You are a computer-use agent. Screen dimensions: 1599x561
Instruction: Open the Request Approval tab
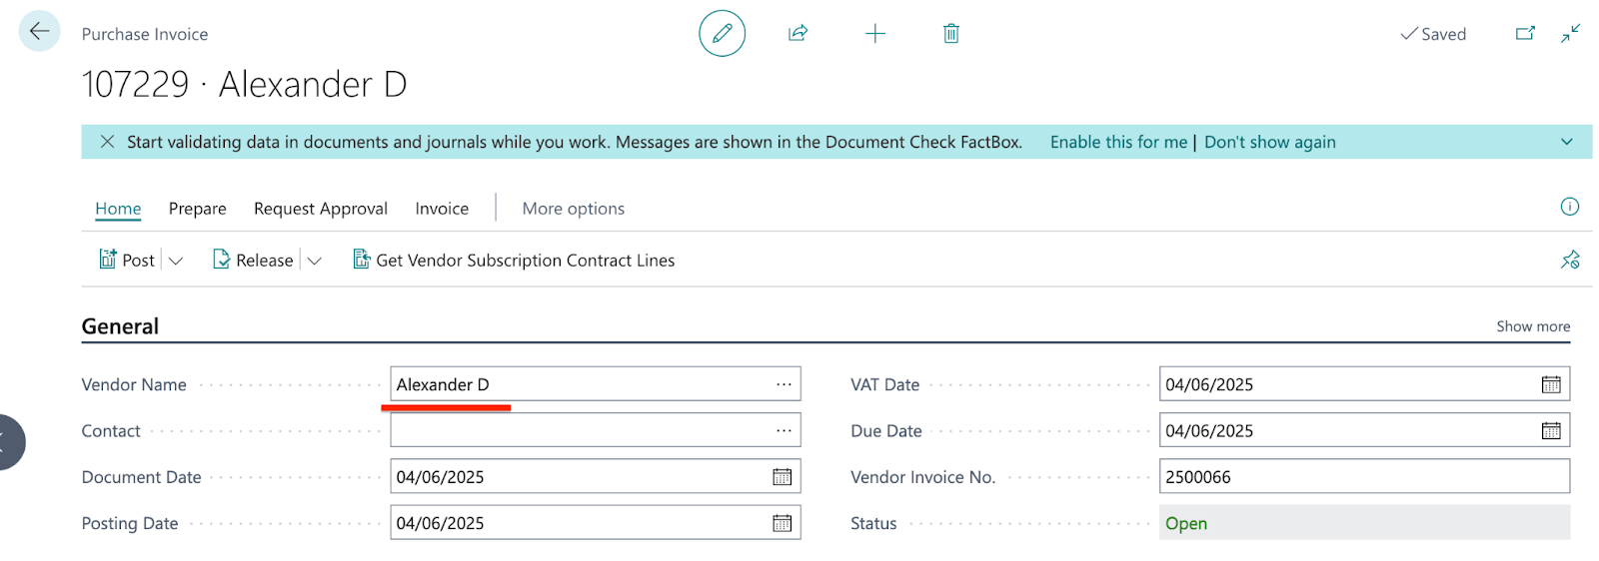(x=321, y=209)
